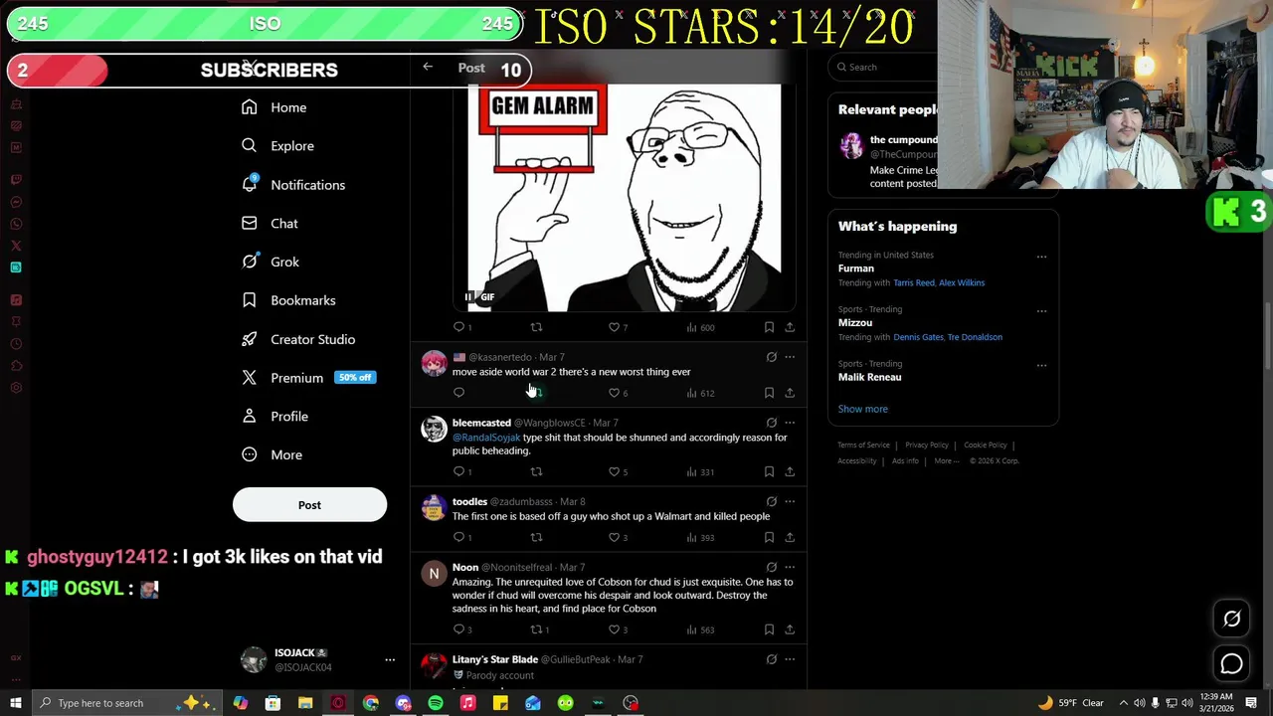Go back using the arrow beside Post
Screen dimensions: 1273x716
click(x=428, y=67)
